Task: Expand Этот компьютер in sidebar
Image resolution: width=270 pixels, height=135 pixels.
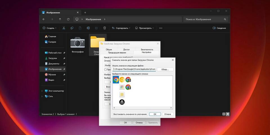Action: coord(42,91)
